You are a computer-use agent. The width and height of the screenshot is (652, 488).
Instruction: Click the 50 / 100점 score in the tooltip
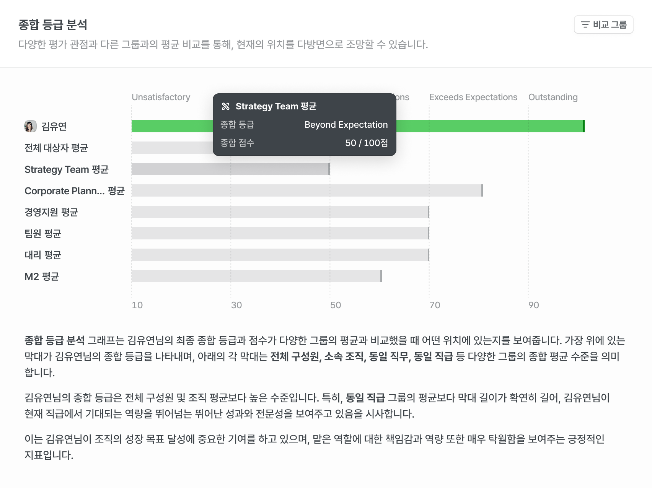pos(366,143)
